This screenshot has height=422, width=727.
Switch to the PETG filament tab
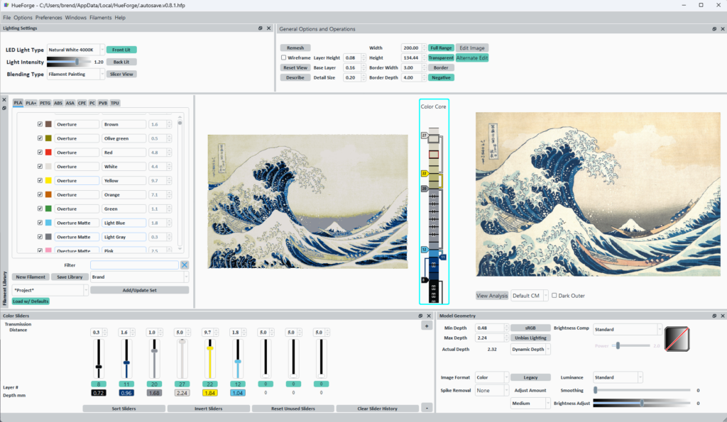point(45,103)
